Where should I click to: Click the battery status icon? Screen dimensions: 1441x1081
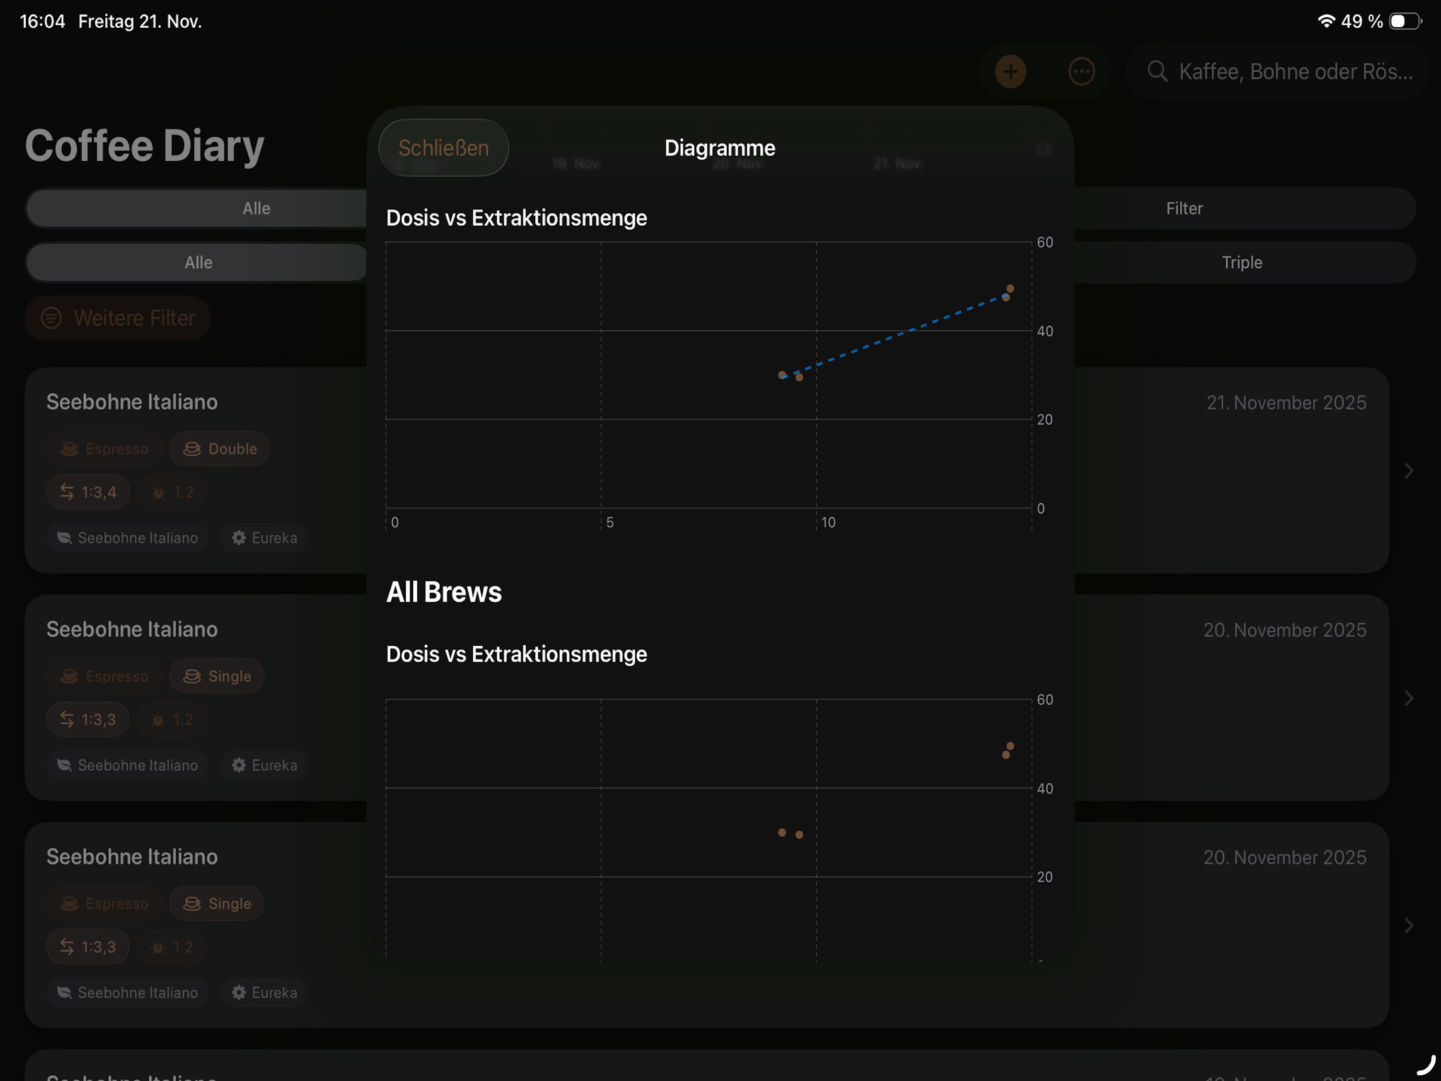coord(1406,21)
